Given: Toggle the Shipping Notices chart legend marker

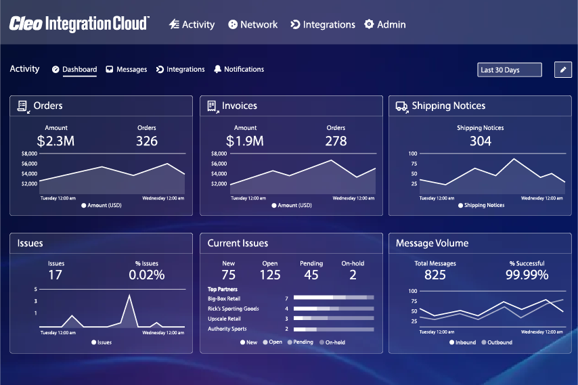Looking at the screenshot, I should (460, 205).
